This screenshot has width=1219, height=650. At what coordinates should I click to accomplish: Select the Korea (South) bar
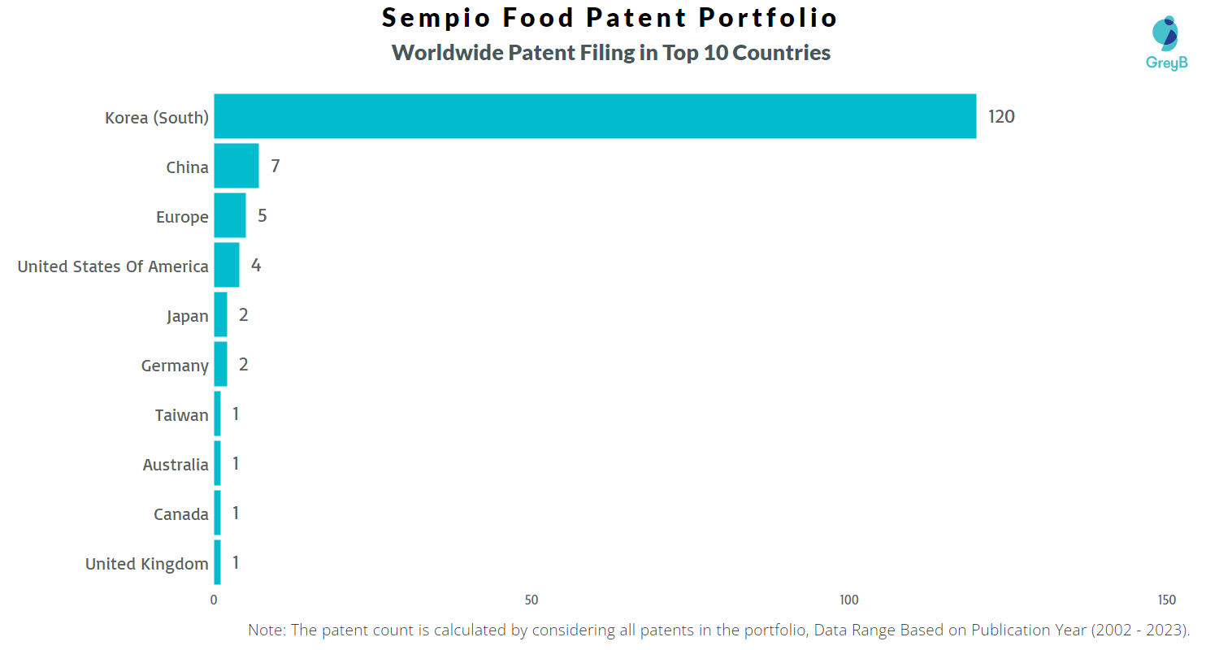pyautogui.click(x=595, y=116)
